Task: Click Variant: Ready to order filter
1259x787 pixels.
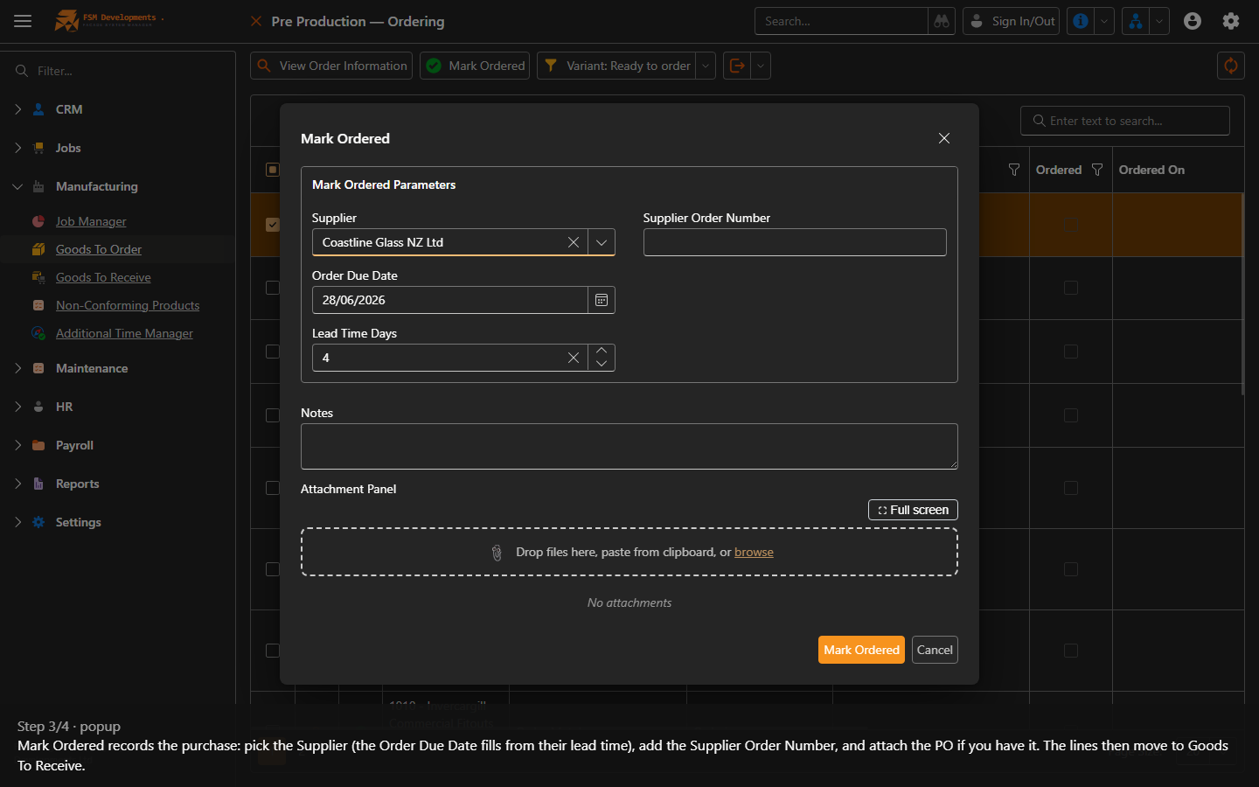Action: (617, 66)
